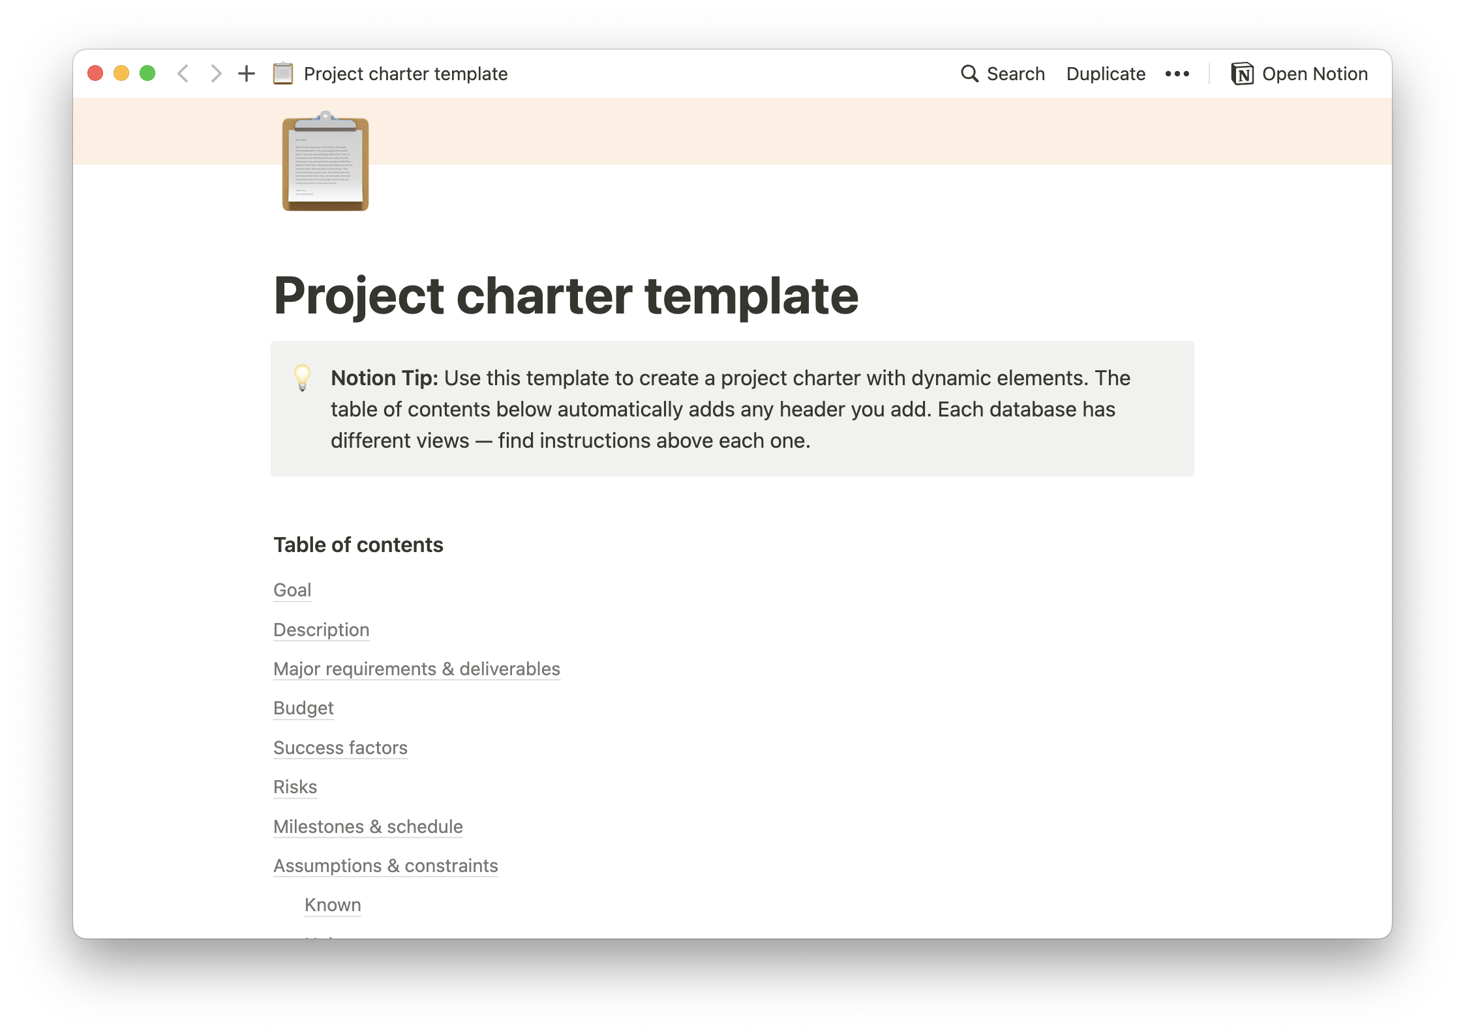Click the Goal table of contents link
This screenshot has width=1465, height=1035.
click(292, 589)
